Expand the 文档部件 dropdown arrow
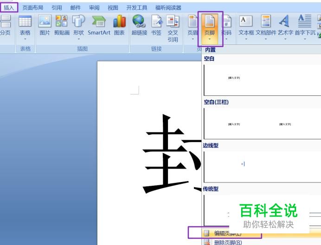This screenshot has width=321, height=245. tap(266, 39)
